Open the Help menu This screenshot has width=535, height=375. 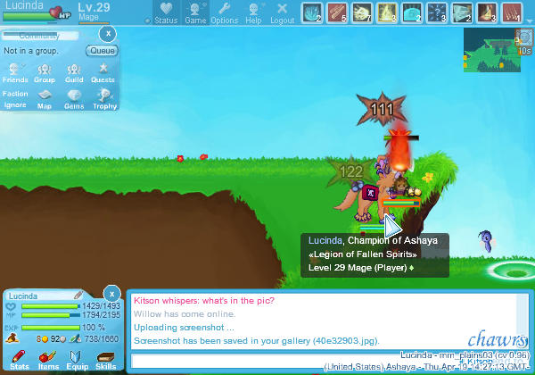(x=253, y=13)
